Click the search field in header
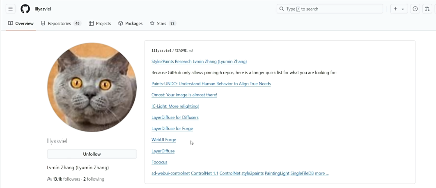Screen dimensions: 436x188 click(330, 9)
